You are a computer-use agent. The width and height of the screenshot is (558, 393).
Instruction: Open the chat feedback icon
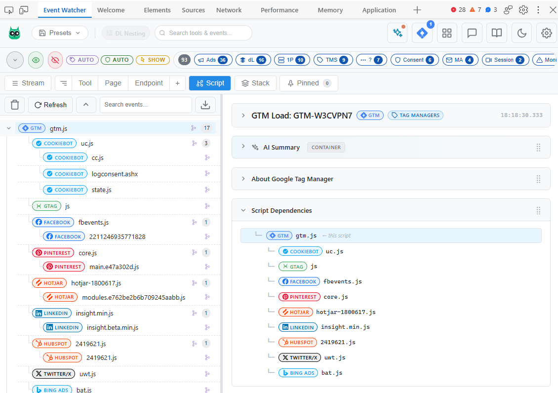click(472, 33)
